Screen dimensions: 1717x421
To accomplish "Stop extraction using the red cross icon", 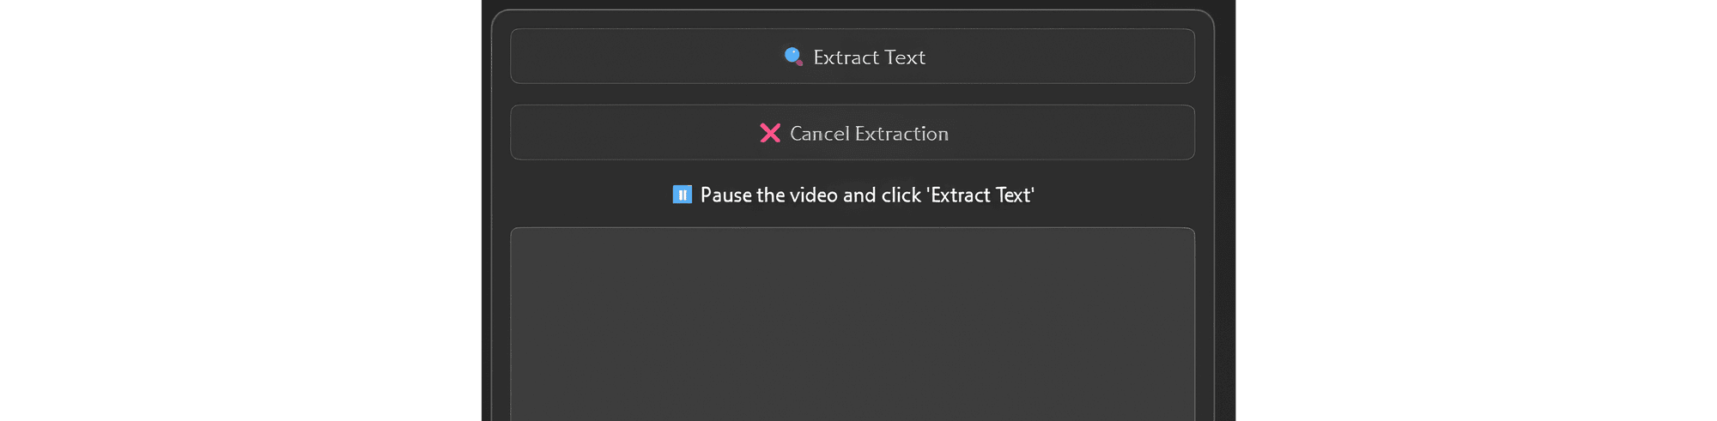I will pyautogui.click(x=770, y=133).
